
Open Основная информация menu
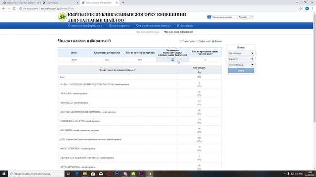coord(85,26)
